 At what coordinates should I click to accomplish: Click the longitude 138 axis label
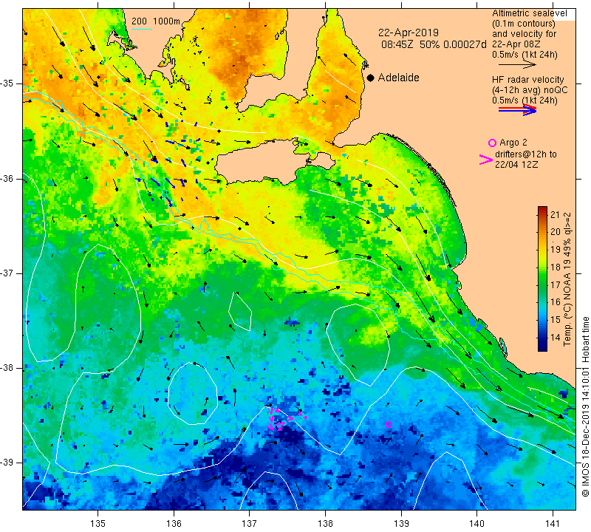(325, 524)
